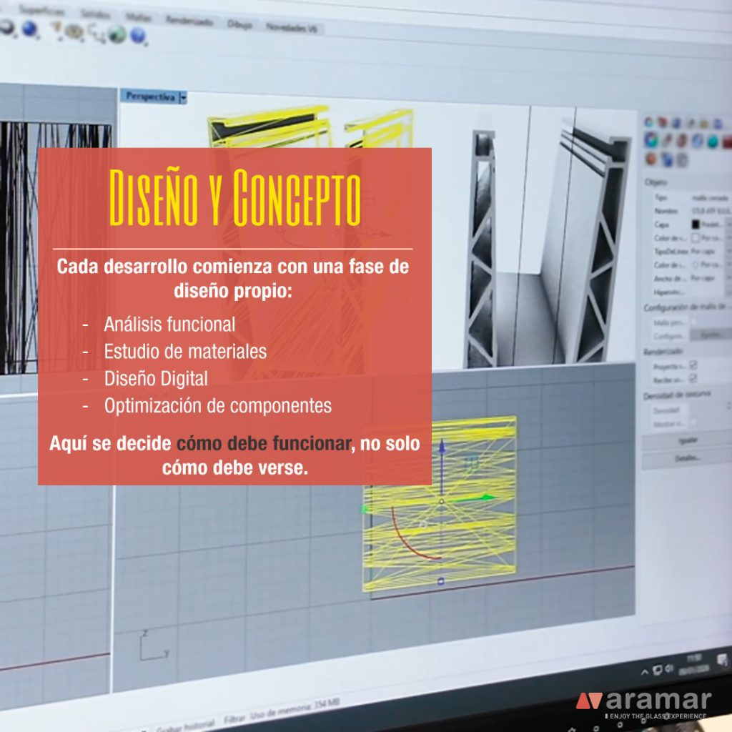732x732 pixels.
Task: Click the Nombre value field
Action: (711, 211)
